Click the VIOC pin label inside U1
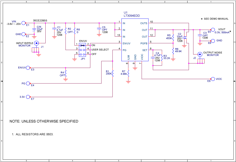This screenshot has width=236, height=162. [x=142, y=57]
